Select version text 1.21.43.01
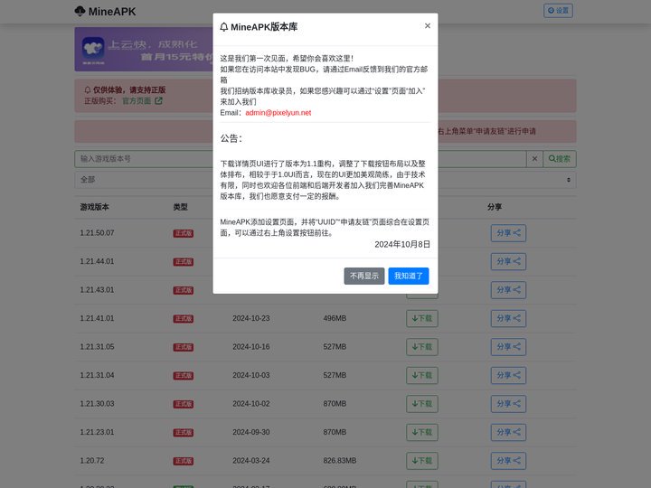This screenshot has width=651, height=488. 97,290
